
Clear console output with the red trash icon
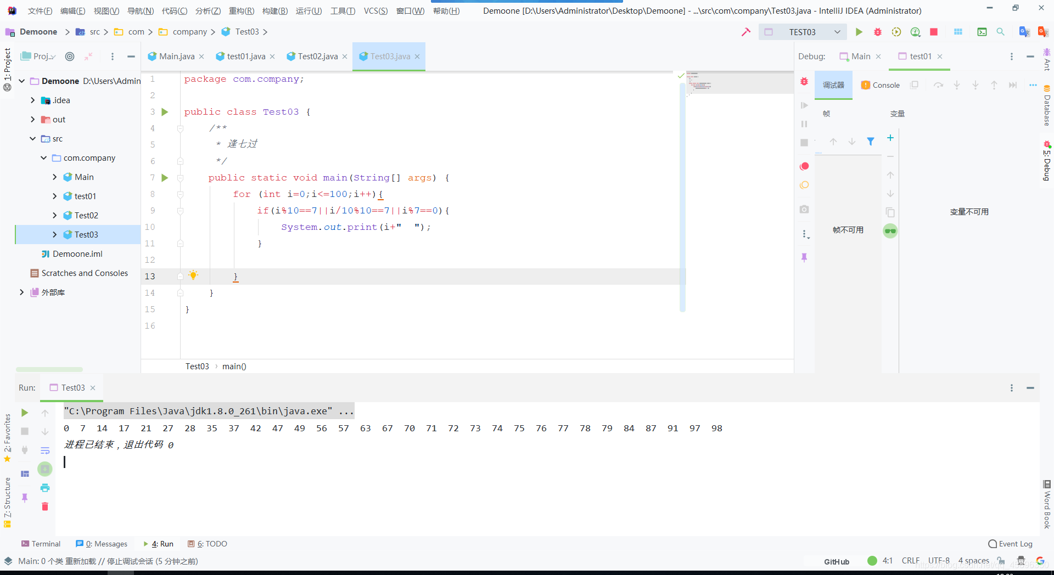pyautogui.click(x=45, y=506)
